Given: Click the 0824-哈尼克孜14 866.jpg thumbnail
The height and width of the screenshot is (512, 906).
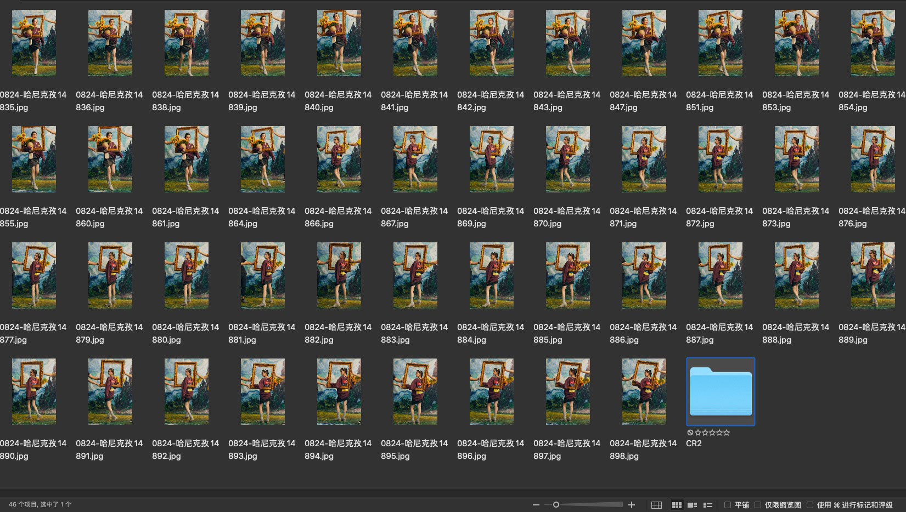Looking at the screenshot, I should point(339,159).
